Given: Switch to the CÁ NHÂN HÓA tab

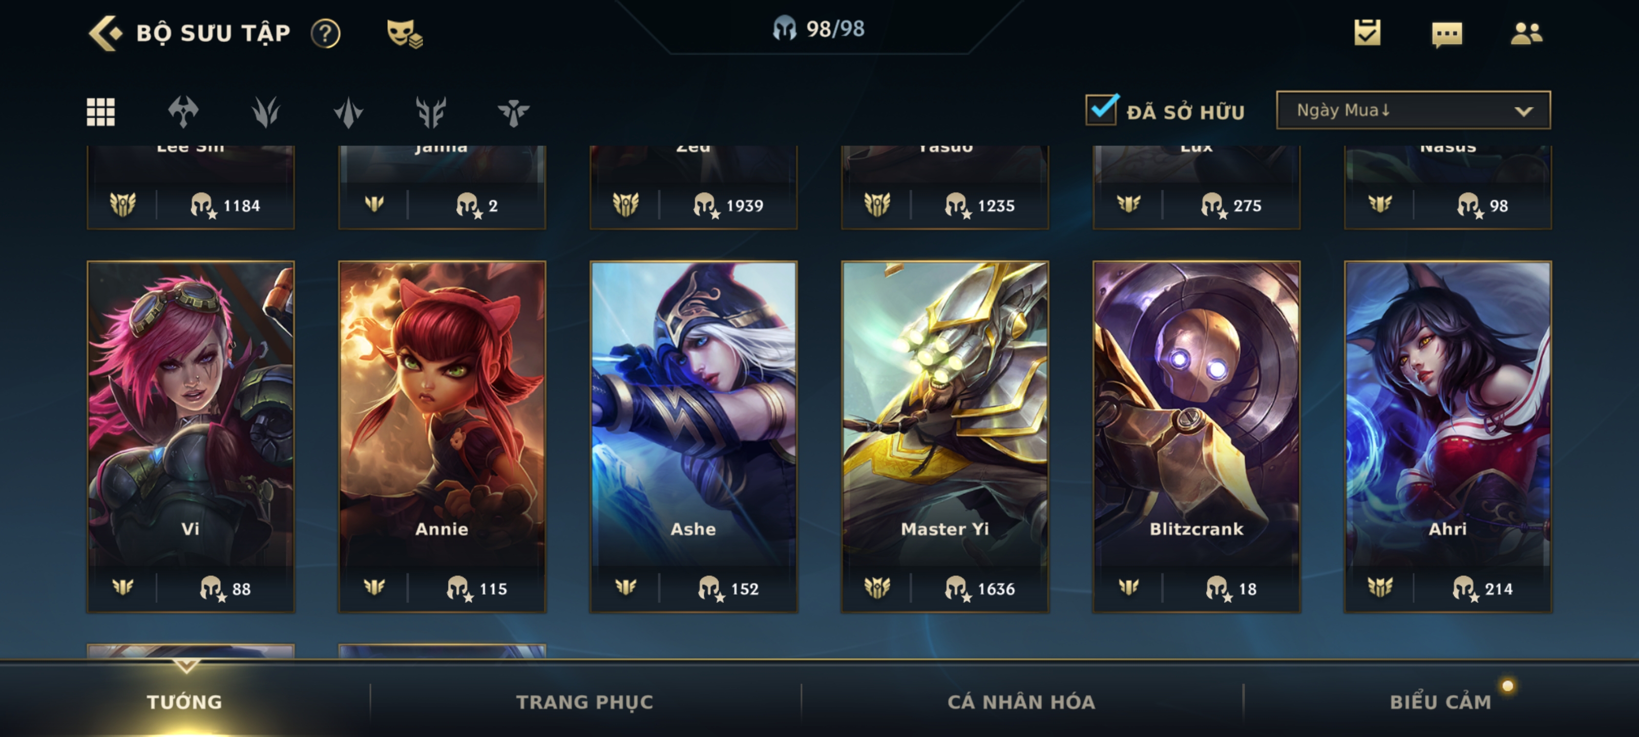Looking at the screenshot, I should (x=1021, y=702).
